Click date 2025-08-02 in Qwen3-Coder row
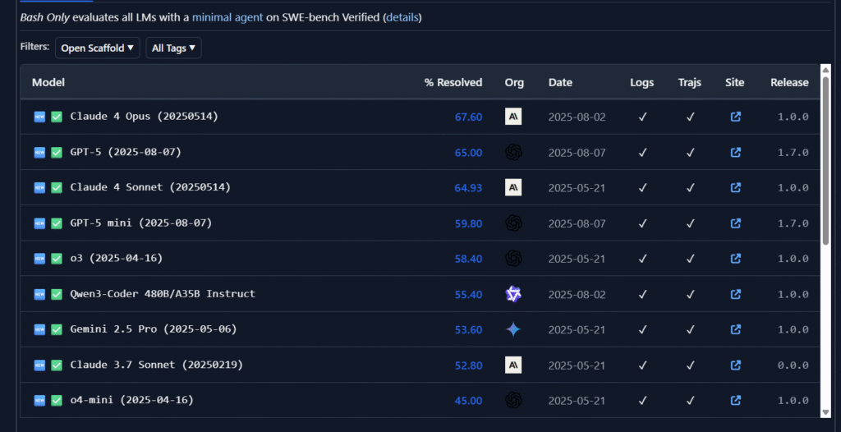Viewport: 841px width, 432px height. (577, 295)
